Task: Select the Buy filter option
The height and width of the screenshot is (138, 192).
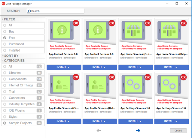Action: click(23, 31)
